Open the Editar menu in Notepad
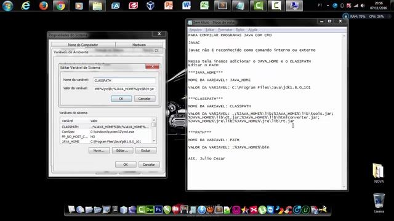 coord(210,29)
